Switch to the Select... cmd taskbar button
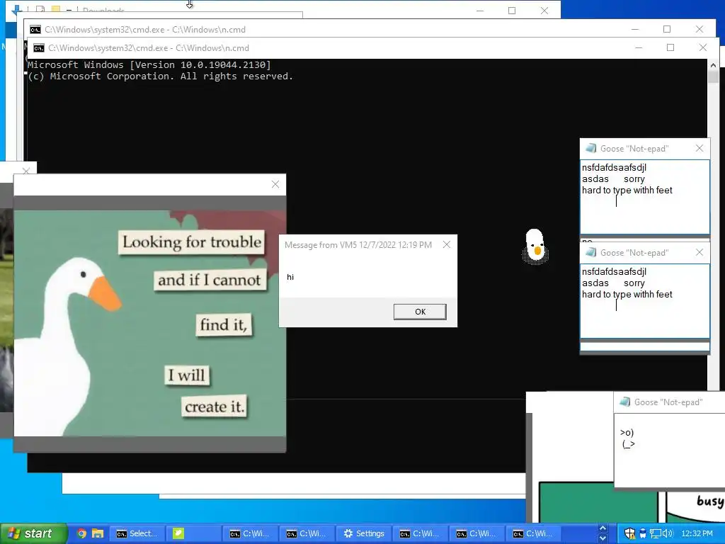Screen dimensions: 725x544 [x=137, y=533]
